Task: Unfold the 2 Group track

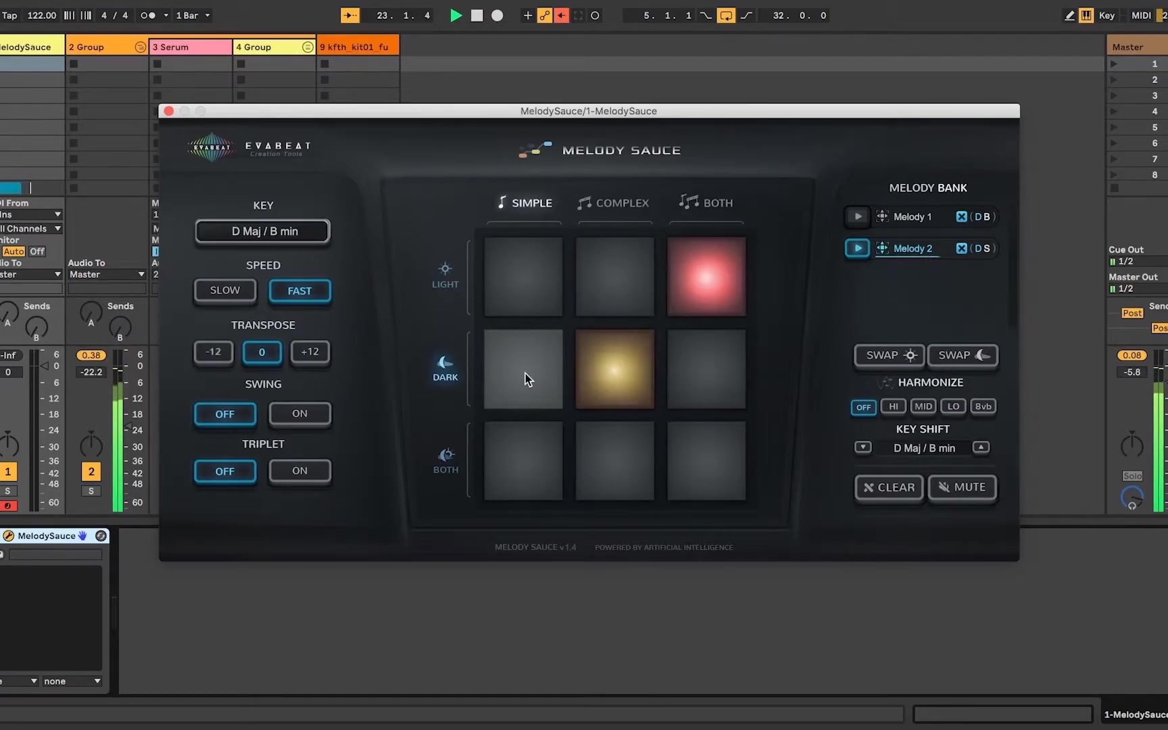Action: 140,47
